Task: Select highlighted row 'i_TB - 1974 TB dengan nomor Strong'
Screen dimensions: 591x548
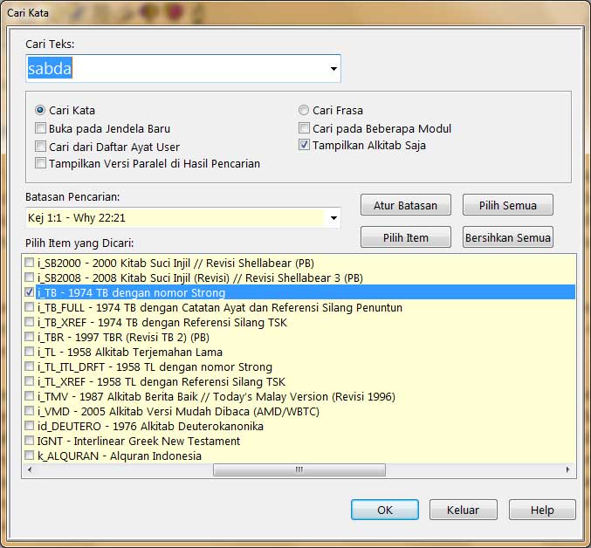Action: coord(306,292)
